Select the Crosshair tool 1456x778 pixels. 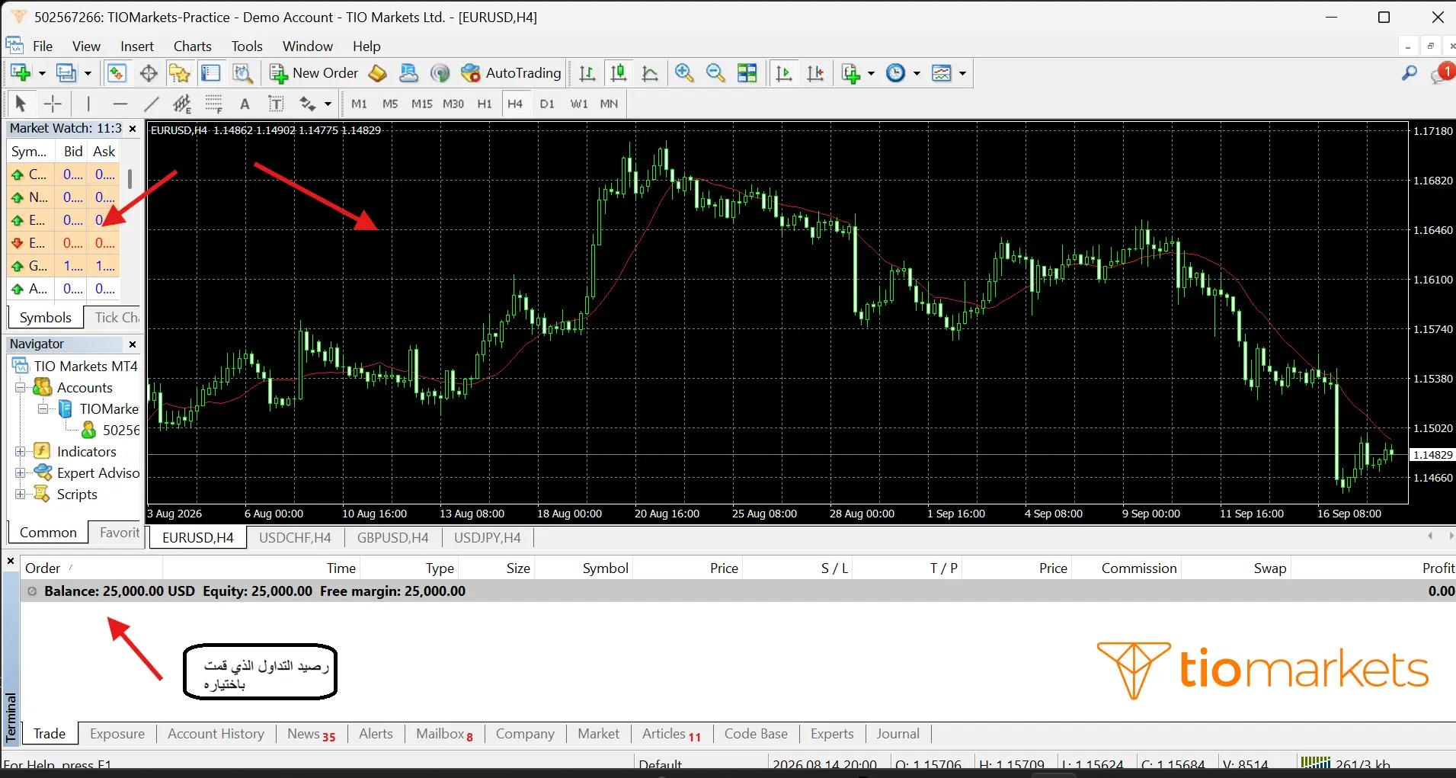tap(53, 104)
